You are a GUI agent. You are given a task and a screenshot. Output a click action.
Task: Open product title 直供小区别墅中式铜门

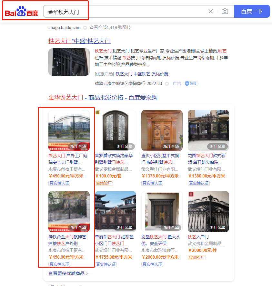point(160,159)
